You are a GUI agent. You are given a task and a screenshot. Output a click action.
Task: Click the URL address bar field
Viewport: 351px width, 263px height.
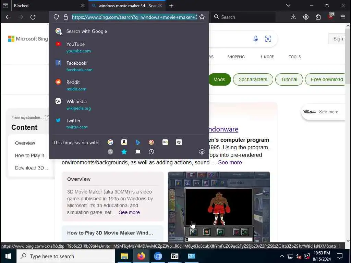pyautogui.click(x=134, y=17)
